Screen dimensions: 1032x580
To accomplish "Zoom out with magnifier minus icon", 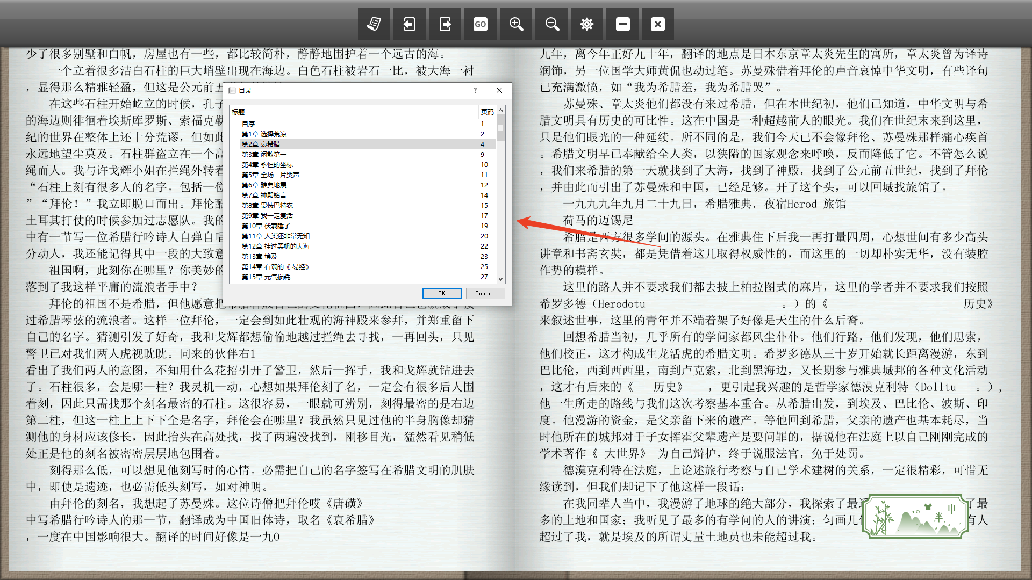I will pos(552,24).
